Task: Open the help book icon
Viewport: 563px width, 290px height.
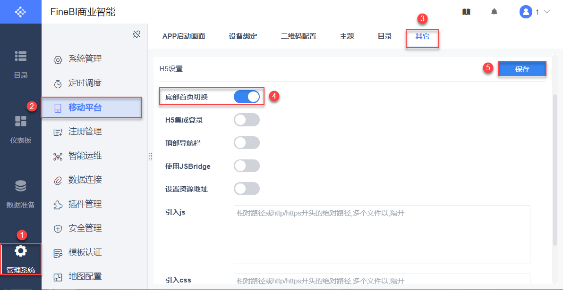Action: [x=466, y=12]
